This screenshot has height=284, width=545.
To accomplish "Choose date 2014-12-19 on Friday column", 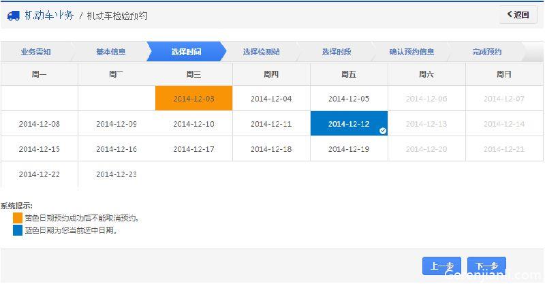I will tap(349, 149).
